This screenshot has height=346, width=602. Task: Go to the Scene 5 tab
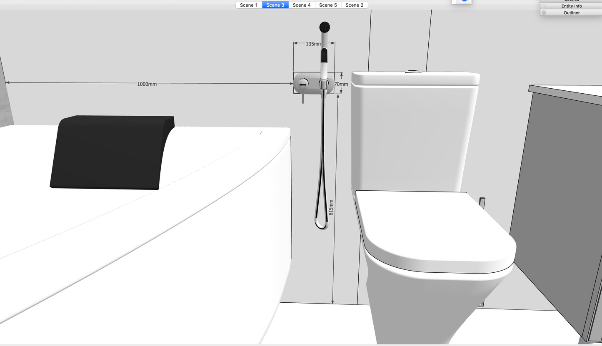coord(328,5)
